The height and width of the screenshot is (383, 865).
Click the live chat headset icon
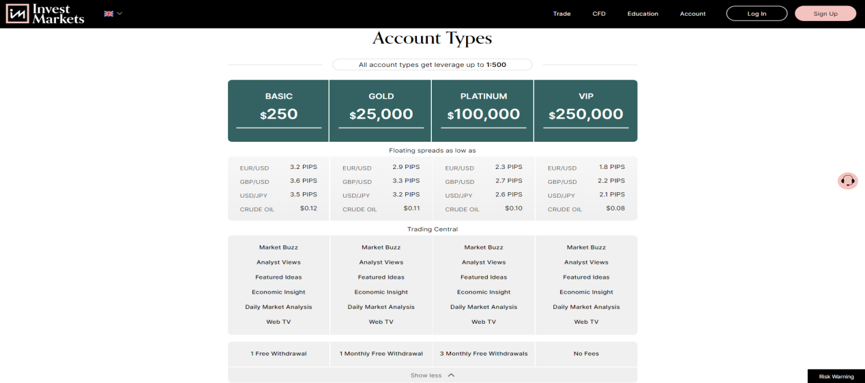point(847,181)
